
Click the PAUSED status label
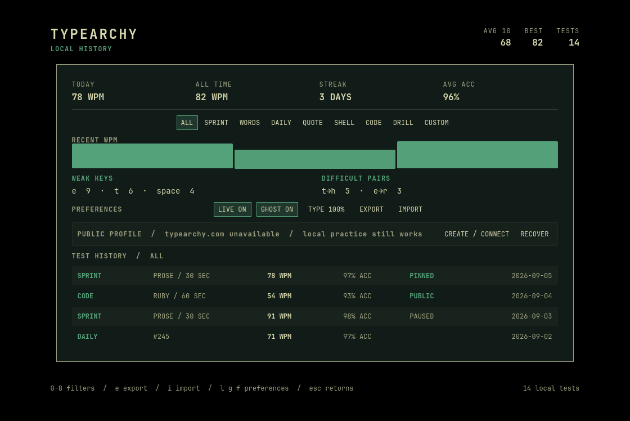[x=421, y=316]
